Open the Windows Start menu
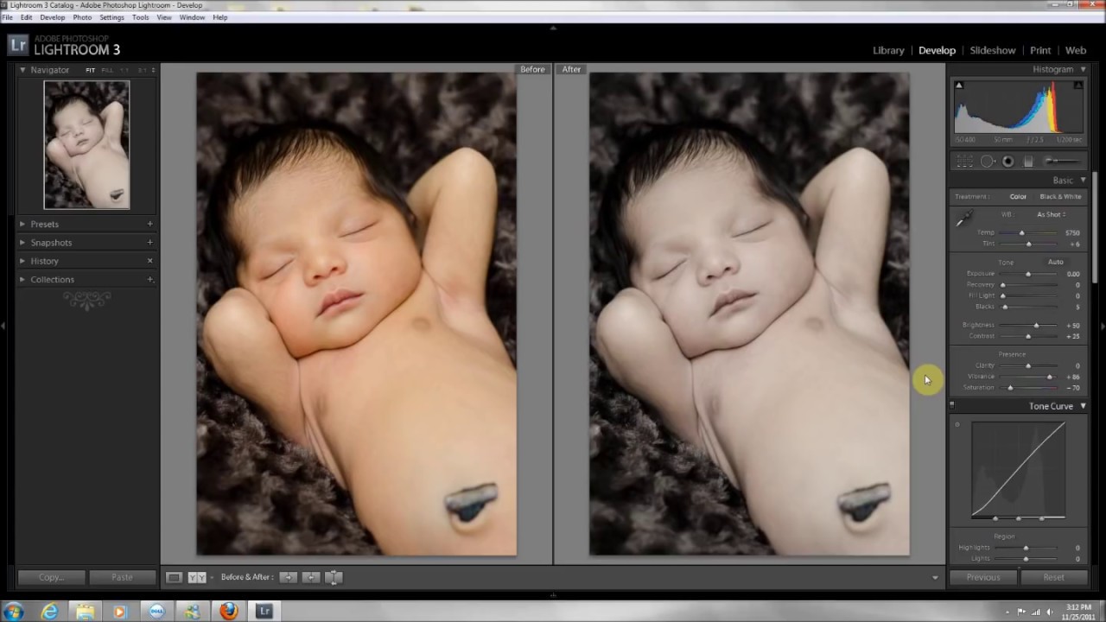The width and height of the screenshot is (1106, 622). [x=13, y=612]
